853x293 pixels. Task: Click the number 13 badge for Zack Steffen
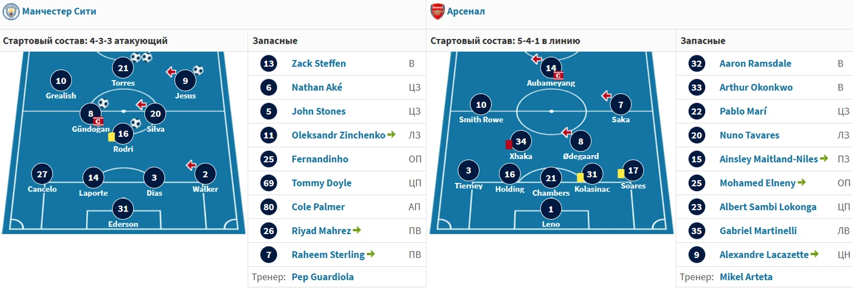(269, 63)
